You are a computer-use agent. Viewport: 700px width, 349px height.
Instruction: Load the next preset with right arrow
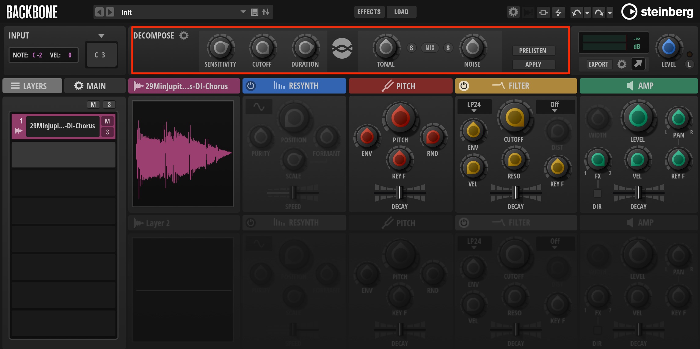(x=110, y=12)
